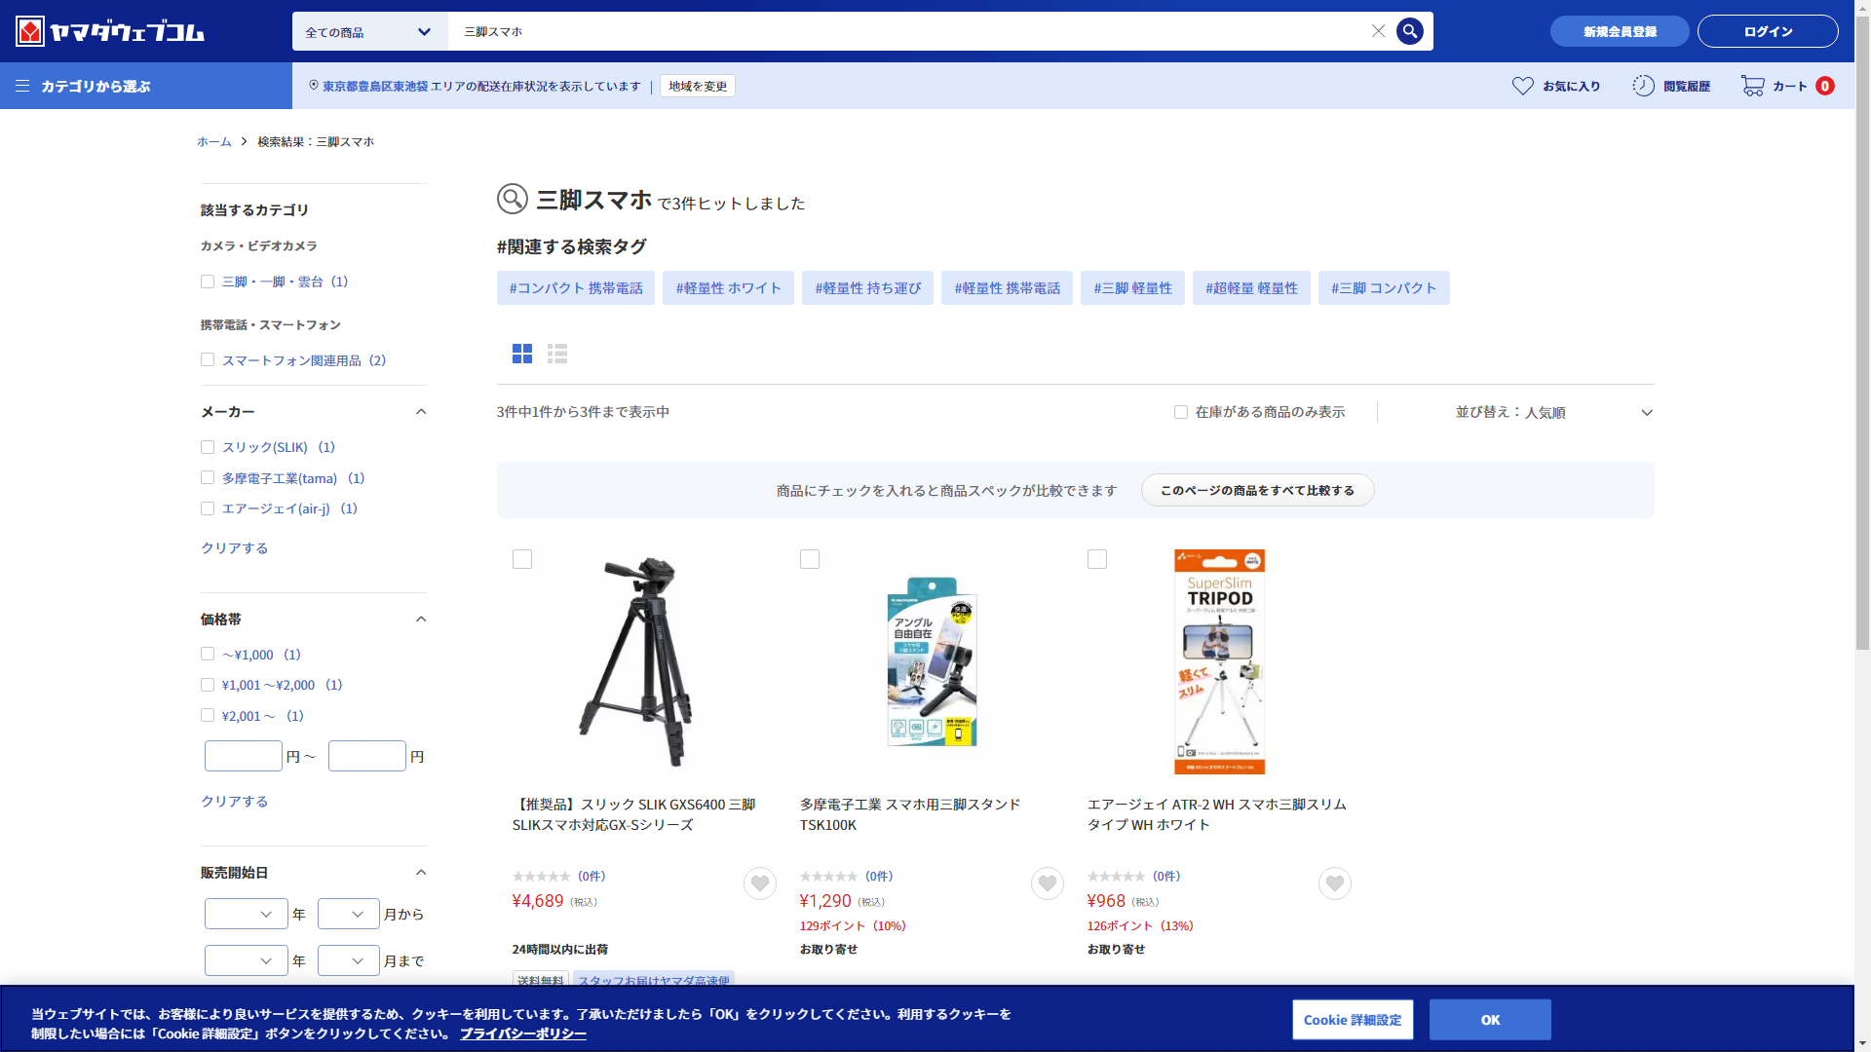The height and width of the screenshot is (1052, 1871).
Task: Switch to list view layout
Action: (557, 354)
